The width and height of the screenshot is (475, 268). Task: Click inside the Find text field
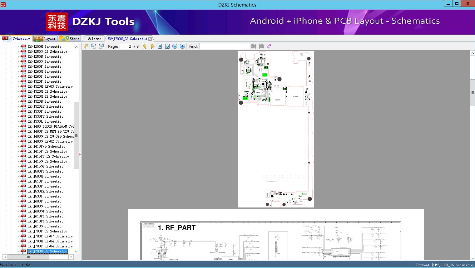pos(225,46)
